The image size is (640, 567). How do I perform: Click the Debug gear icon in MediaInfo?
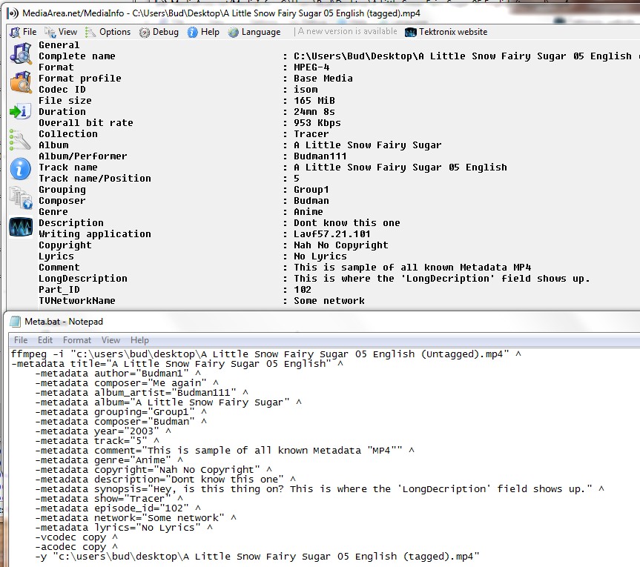click(145, 32)
